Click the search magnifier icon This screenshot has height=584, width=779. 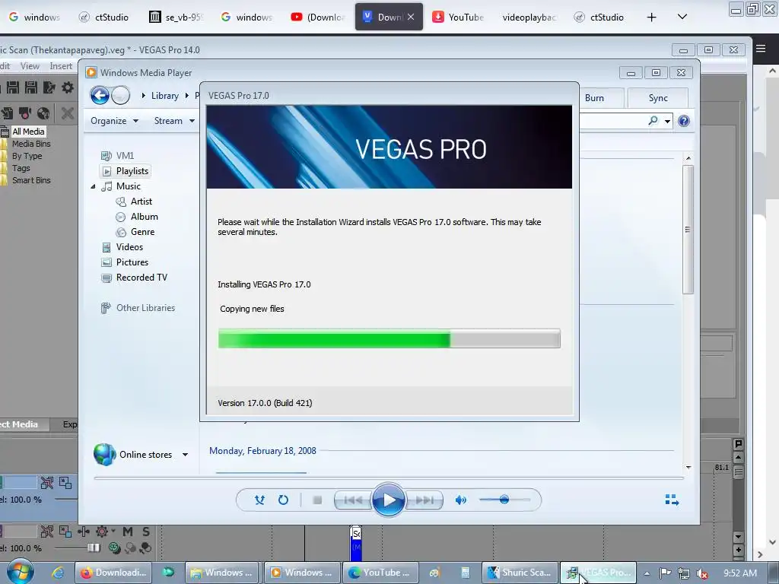[x=653, y=121]
